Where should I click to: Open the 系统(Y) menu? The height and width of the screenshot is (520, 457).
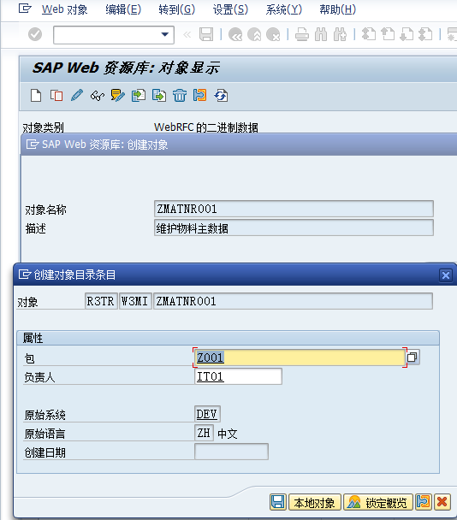pos(284,9)
